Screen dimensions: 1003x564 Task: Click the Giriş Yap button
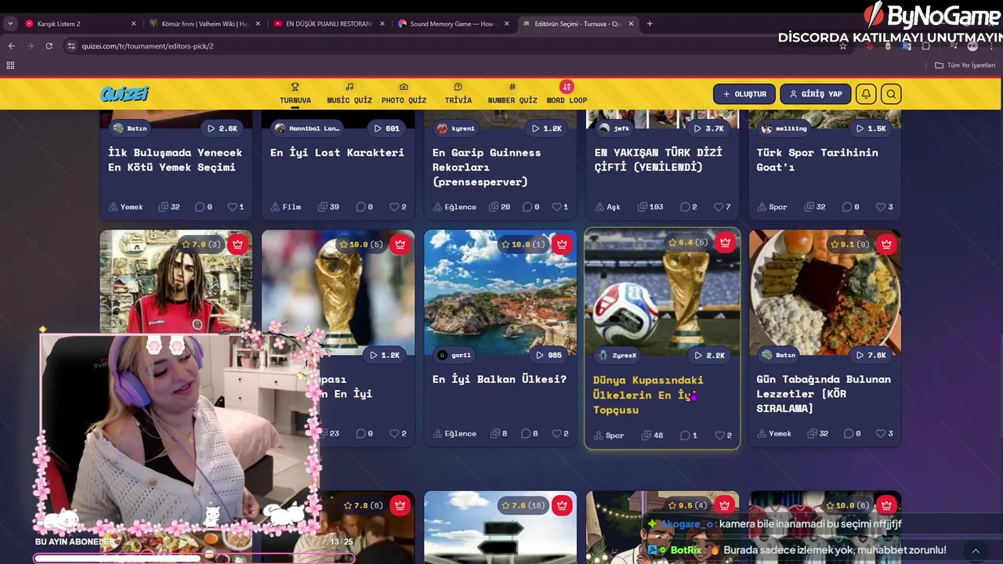point(815,94)
